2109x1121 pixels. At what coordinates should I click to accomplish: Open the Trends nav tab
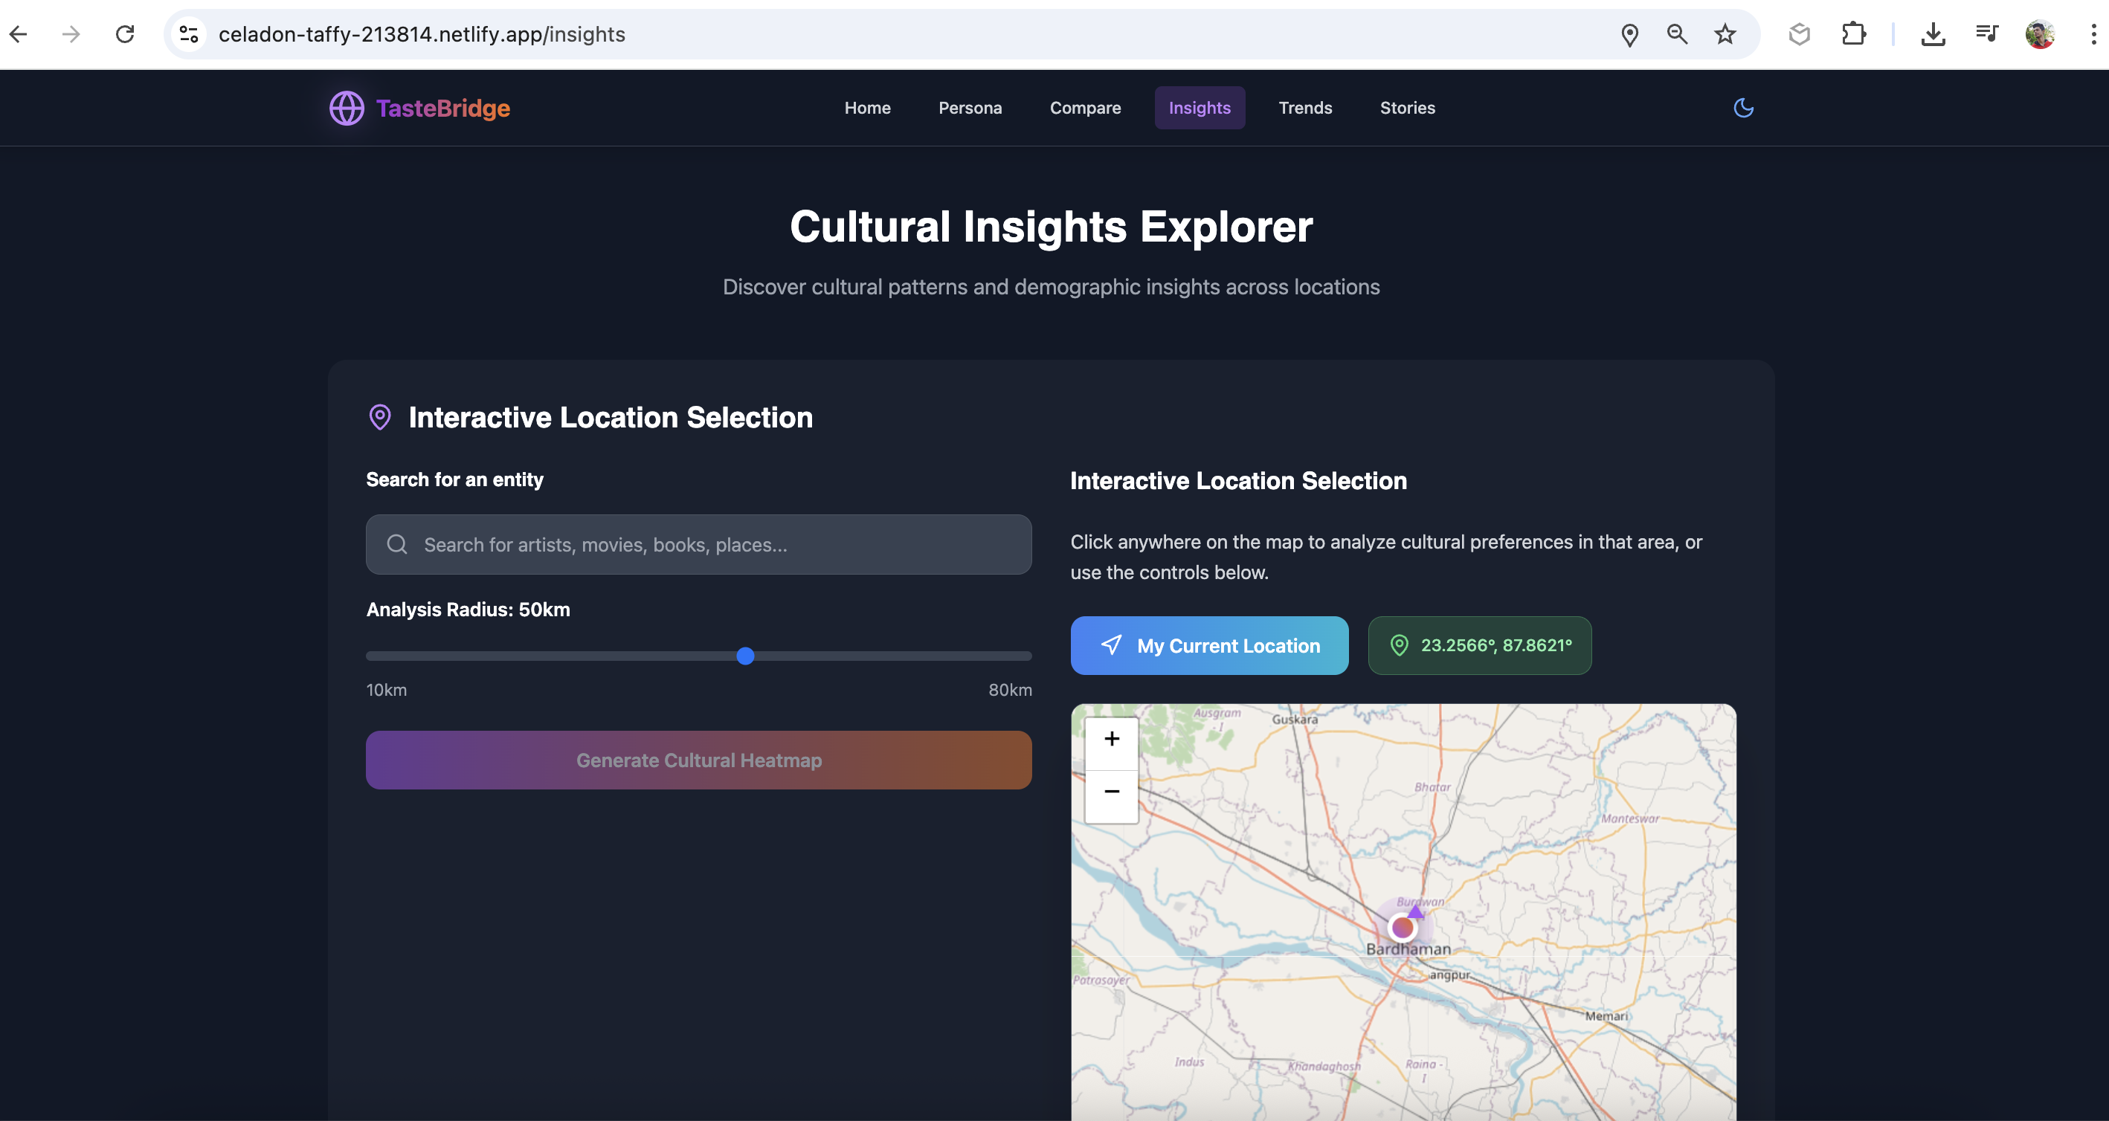click(x=1305, y=108)
